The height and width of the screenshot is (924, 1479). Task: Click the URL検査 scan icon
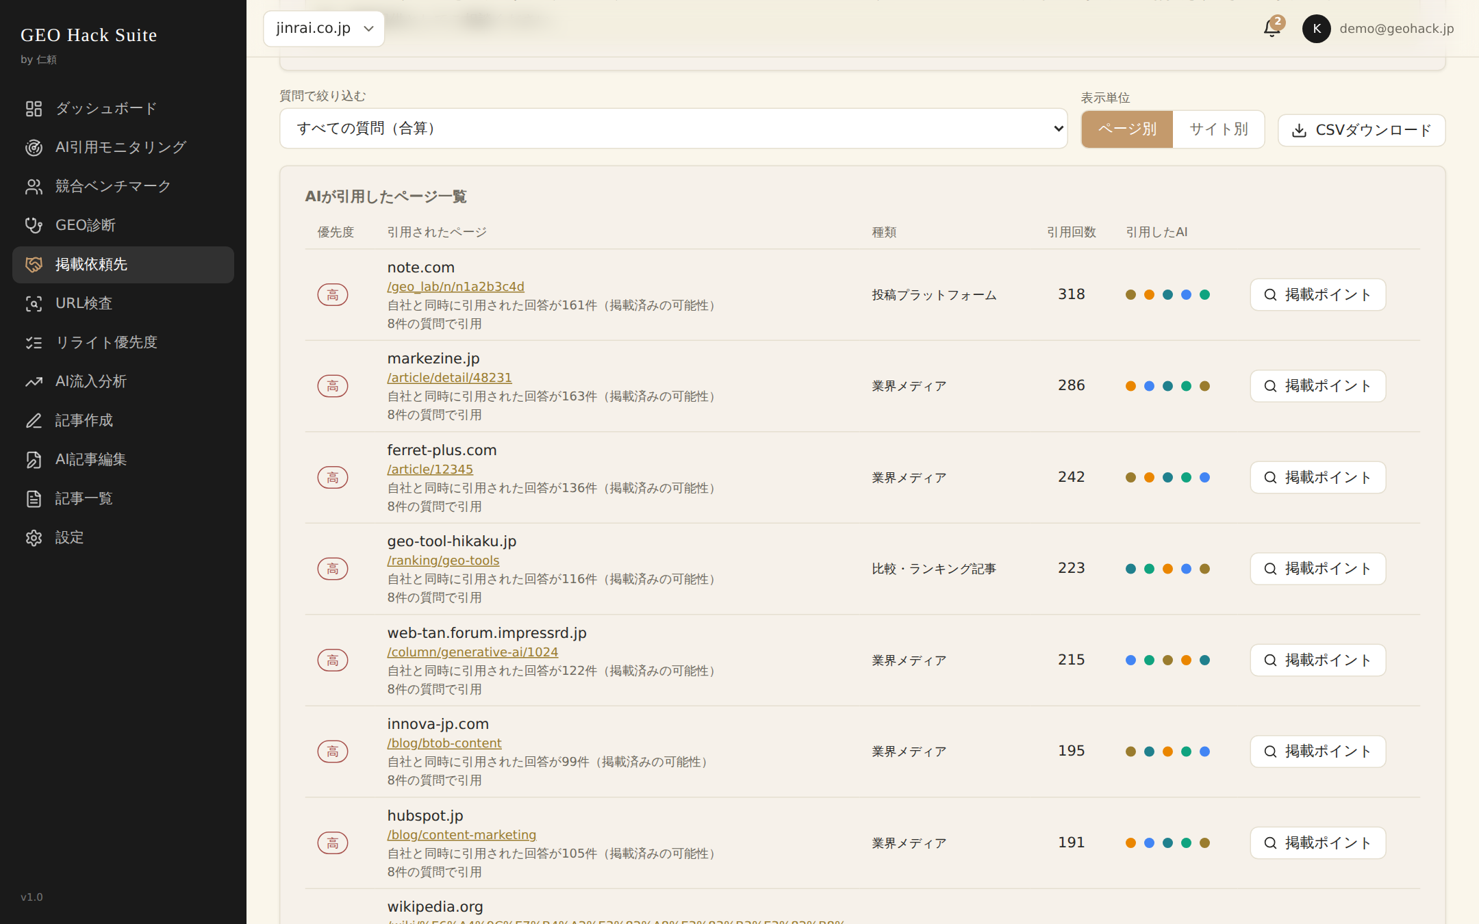tap(34, 303)
